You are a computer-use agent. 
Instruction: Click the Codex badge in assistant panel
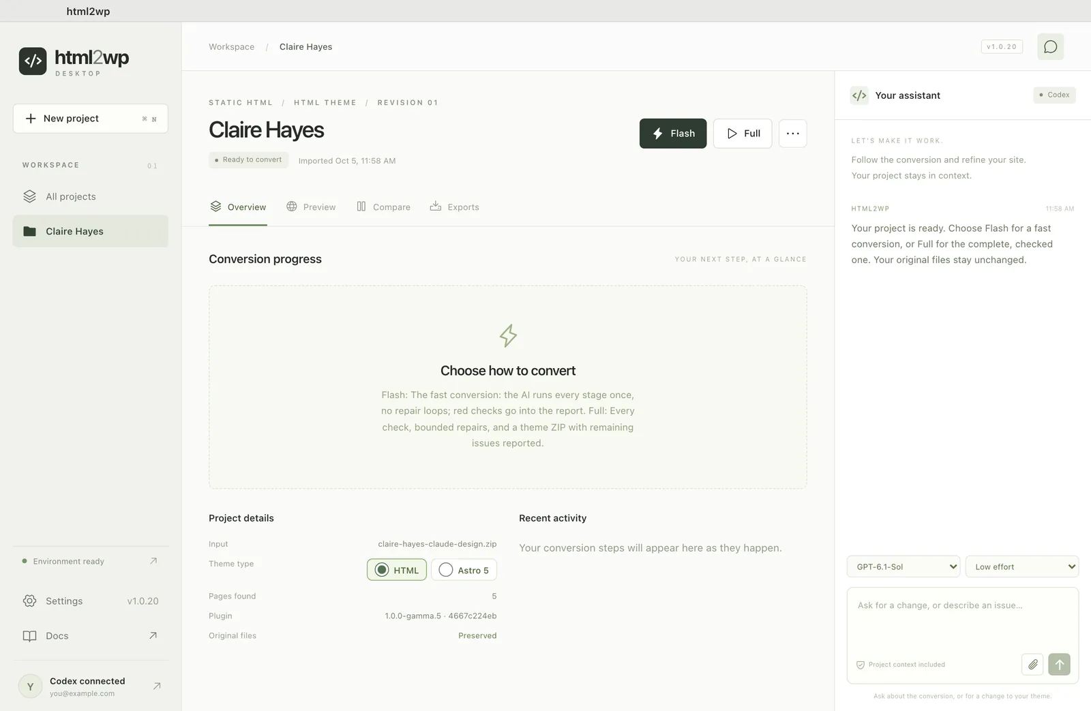(x=1054, y=95)
